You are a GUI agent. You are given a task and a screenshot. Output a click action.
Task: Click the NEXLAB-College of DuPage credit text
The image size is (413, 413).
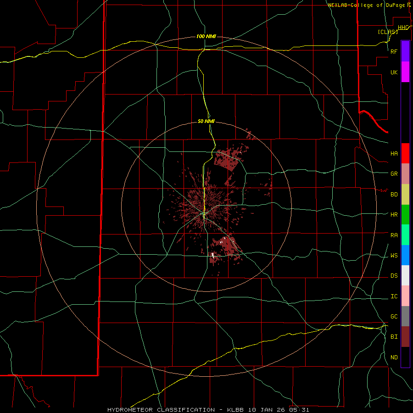pyautogui.click(x=366, y=5)
